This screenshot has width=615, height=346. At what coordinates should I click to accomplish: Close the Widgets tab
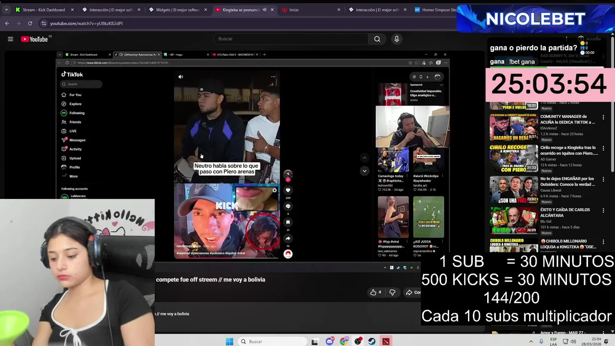click(x=206, y=10)
